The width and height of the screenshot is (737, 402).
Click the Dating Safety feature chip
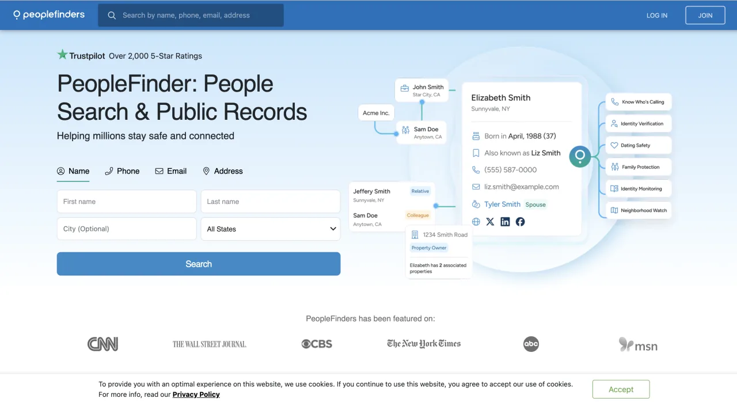[x=639, y=145]
